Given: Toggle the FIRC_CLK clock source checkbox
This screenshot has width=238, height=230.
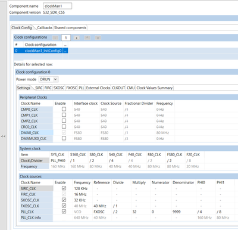Looking at the screenshot, I should pos(64,194).
